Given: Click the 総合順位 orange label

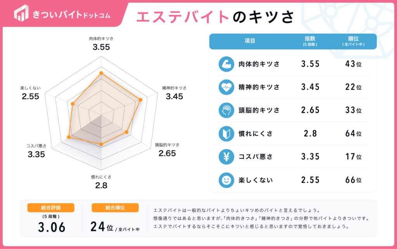Looking at the screenshot, I should click(115, 208).
